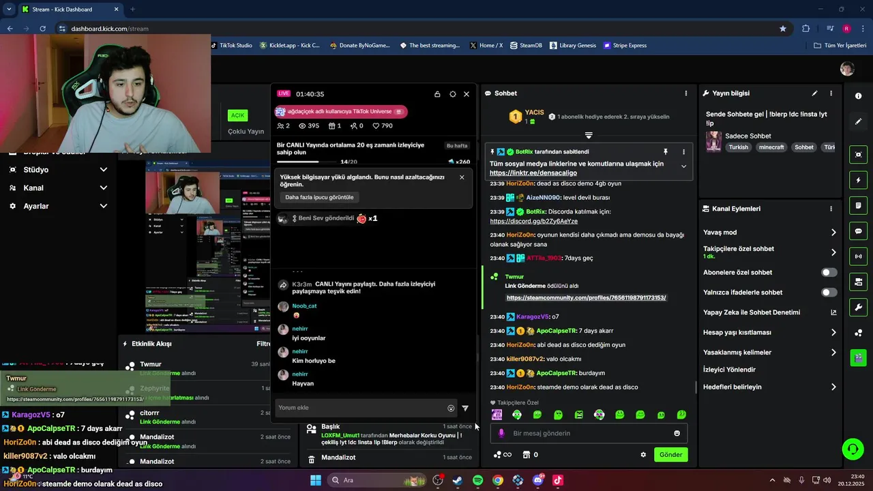
Task: Click Daha fazla ipucu görüntüle button
Action: click(x=319, y=197)
